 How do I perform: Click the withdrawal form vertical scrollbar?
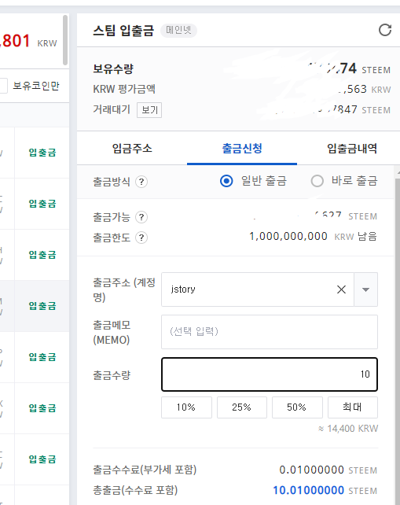(397, 341)
